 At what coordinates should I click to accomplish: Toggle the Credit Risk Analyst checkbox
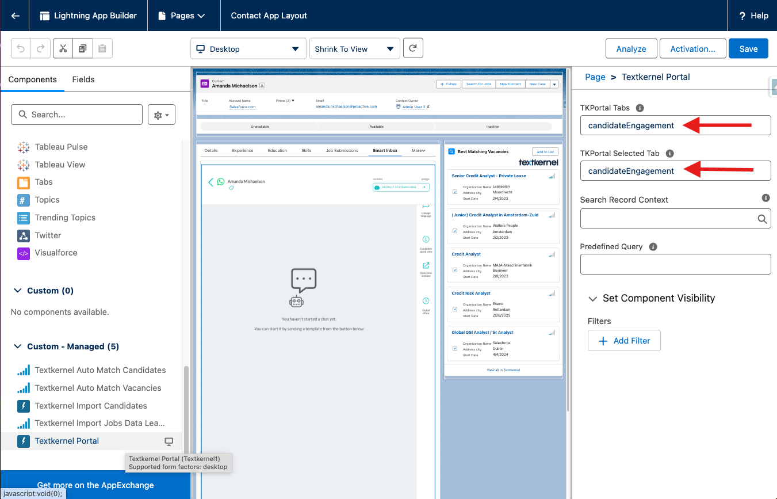pos(455,309)
